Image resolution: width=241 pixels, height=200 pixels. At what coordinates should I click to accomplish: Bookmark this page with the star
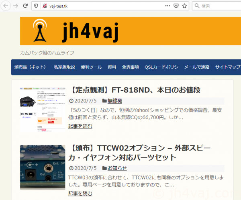[184, 6]
